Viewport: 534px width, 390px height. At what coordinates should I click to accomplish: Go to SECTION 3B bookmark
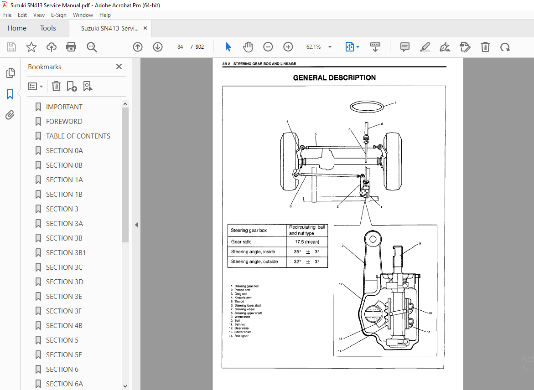64,238
